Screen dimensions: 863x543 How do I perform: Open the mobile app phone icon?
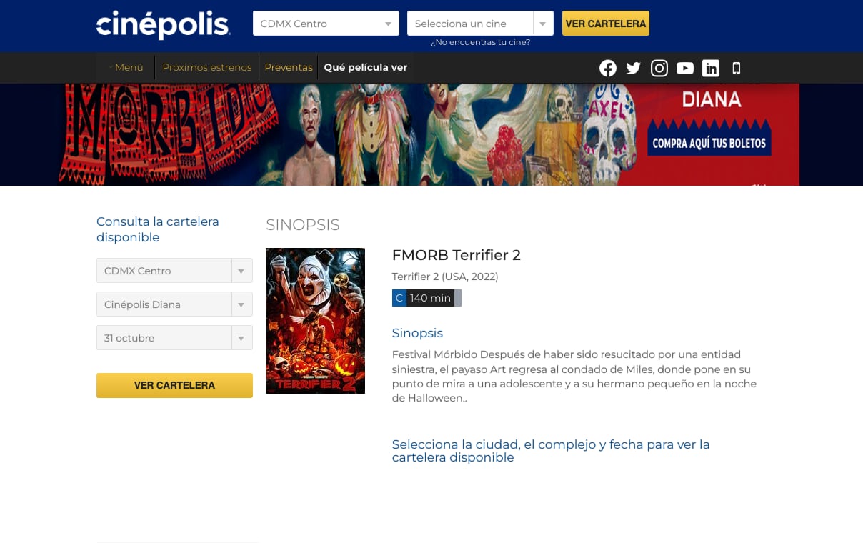coord(737,68)
